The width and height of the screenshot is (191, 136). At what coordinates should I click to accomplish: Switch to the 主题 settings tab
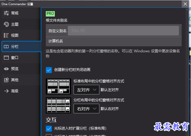point(21,24)
